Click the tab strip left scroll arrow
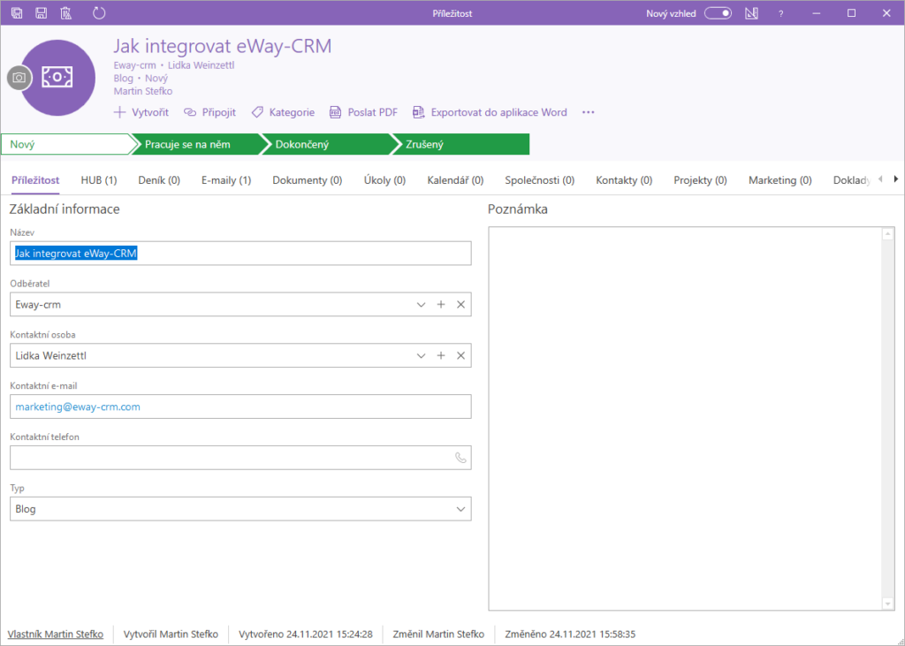The image size is (905, 646). click(880, 179)
